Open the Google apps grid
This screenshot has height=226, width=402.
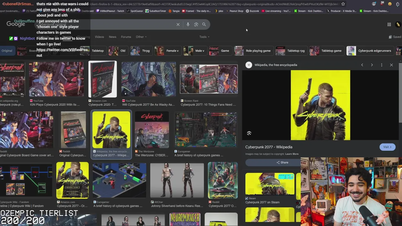389,24
